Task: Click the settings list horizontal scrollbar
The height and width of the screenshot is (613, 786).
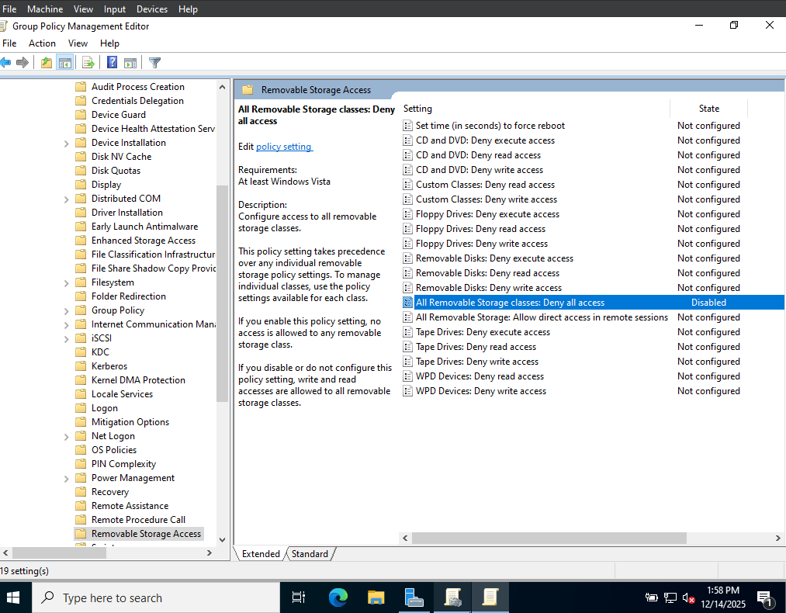Action: [x=549, y=538]
